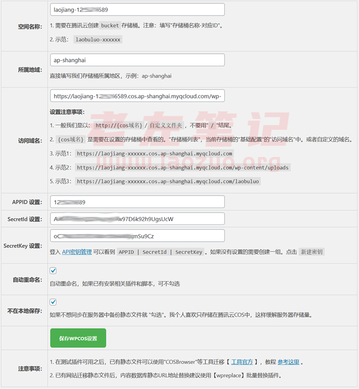Focus the 所属地域 field containing ap-shanghai
Screen dimensions: 359x389
[137, 60]
